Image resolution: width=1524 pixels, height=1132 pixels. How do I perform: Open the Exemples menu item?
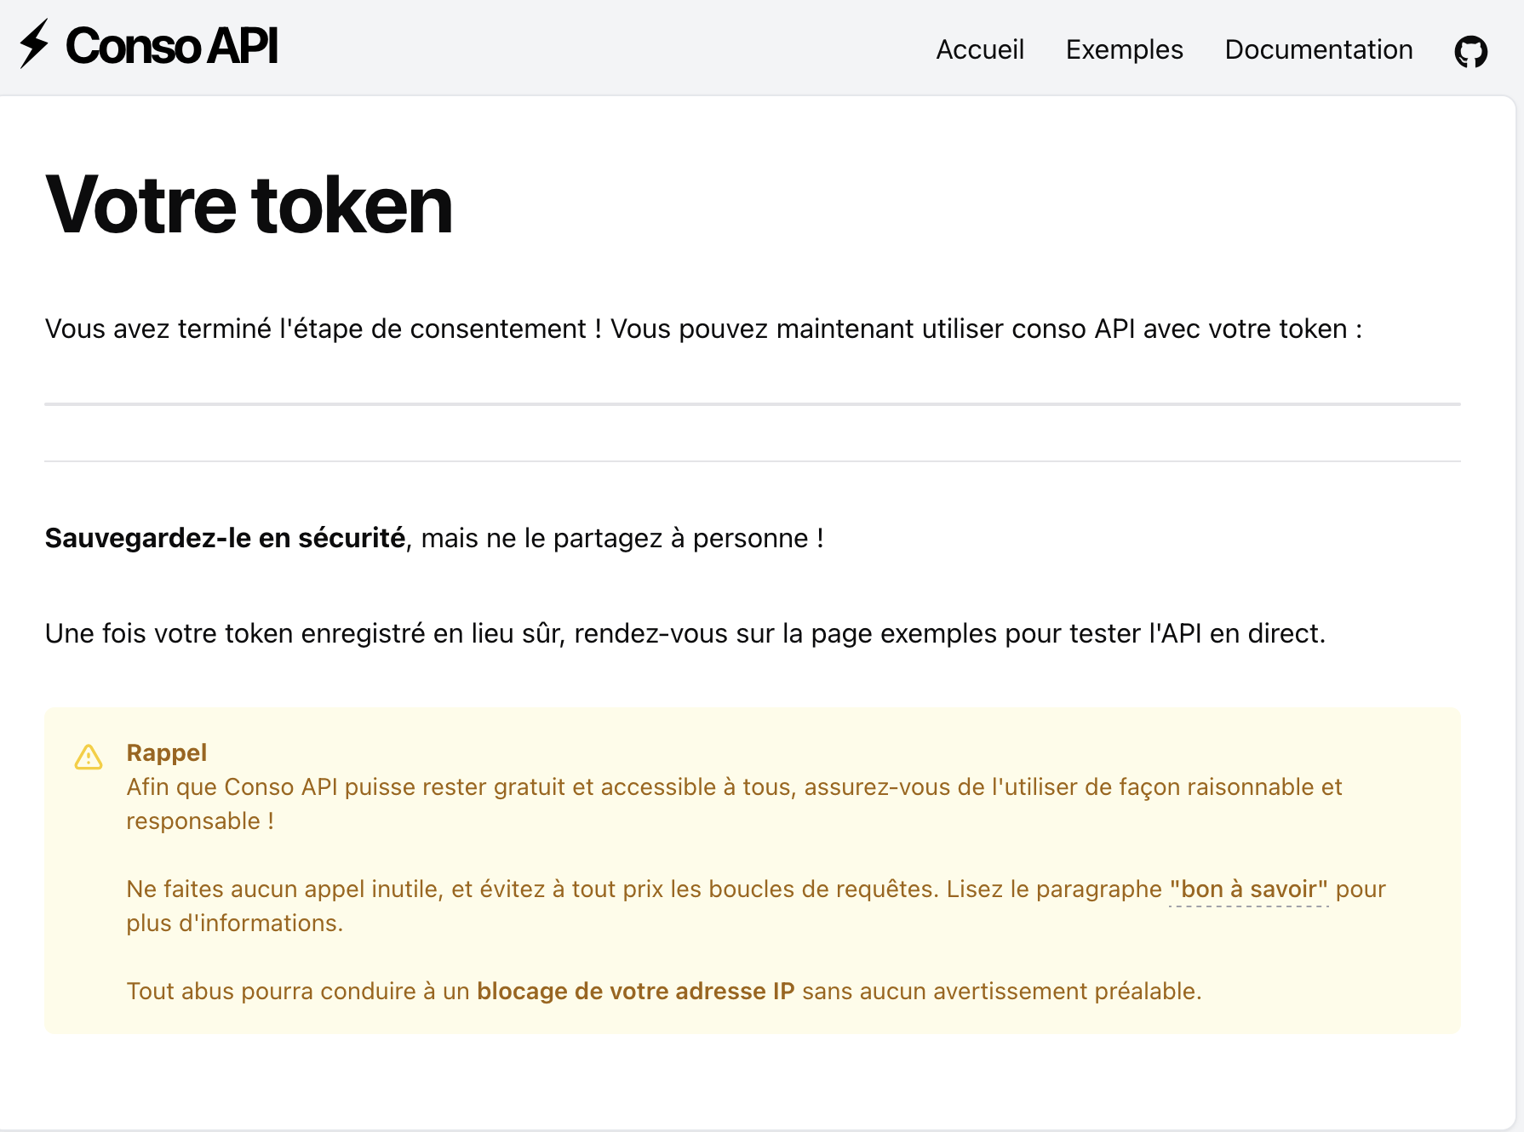[1124, 49]
